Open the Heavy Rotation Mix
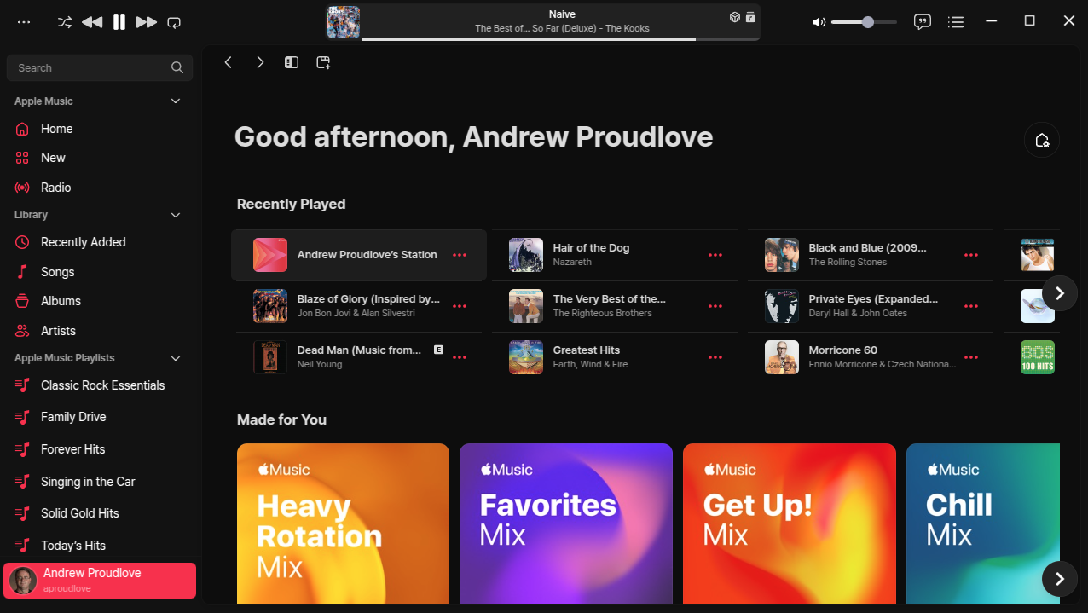Viewport: 1088px width, 613px height. pyautogui.click(x=343, y=523)
